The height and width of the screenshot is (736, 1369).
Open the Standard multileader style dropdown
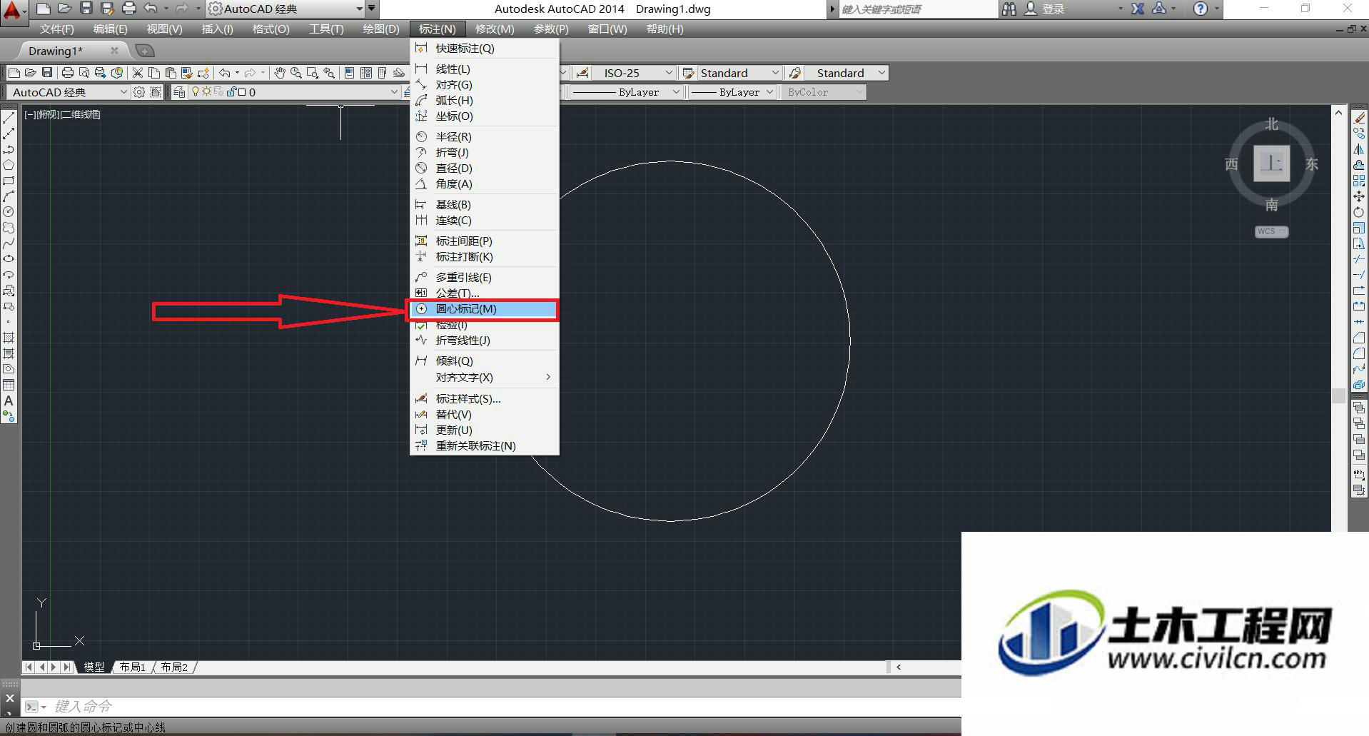(847, 73)
